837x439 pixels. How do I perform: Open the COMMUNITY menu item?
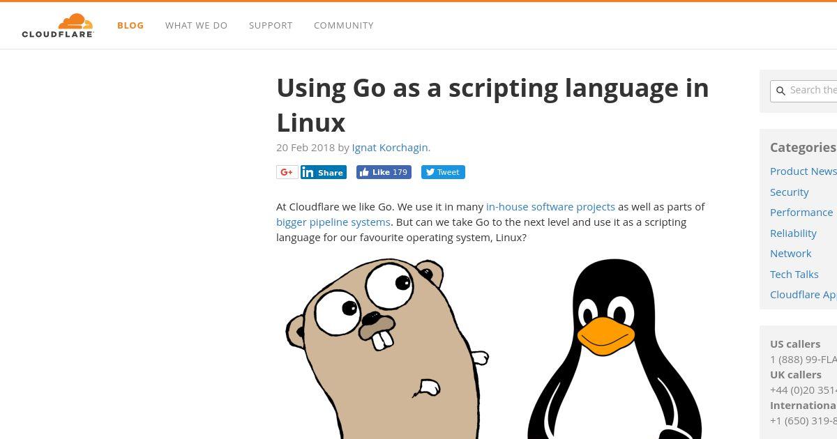344,25
